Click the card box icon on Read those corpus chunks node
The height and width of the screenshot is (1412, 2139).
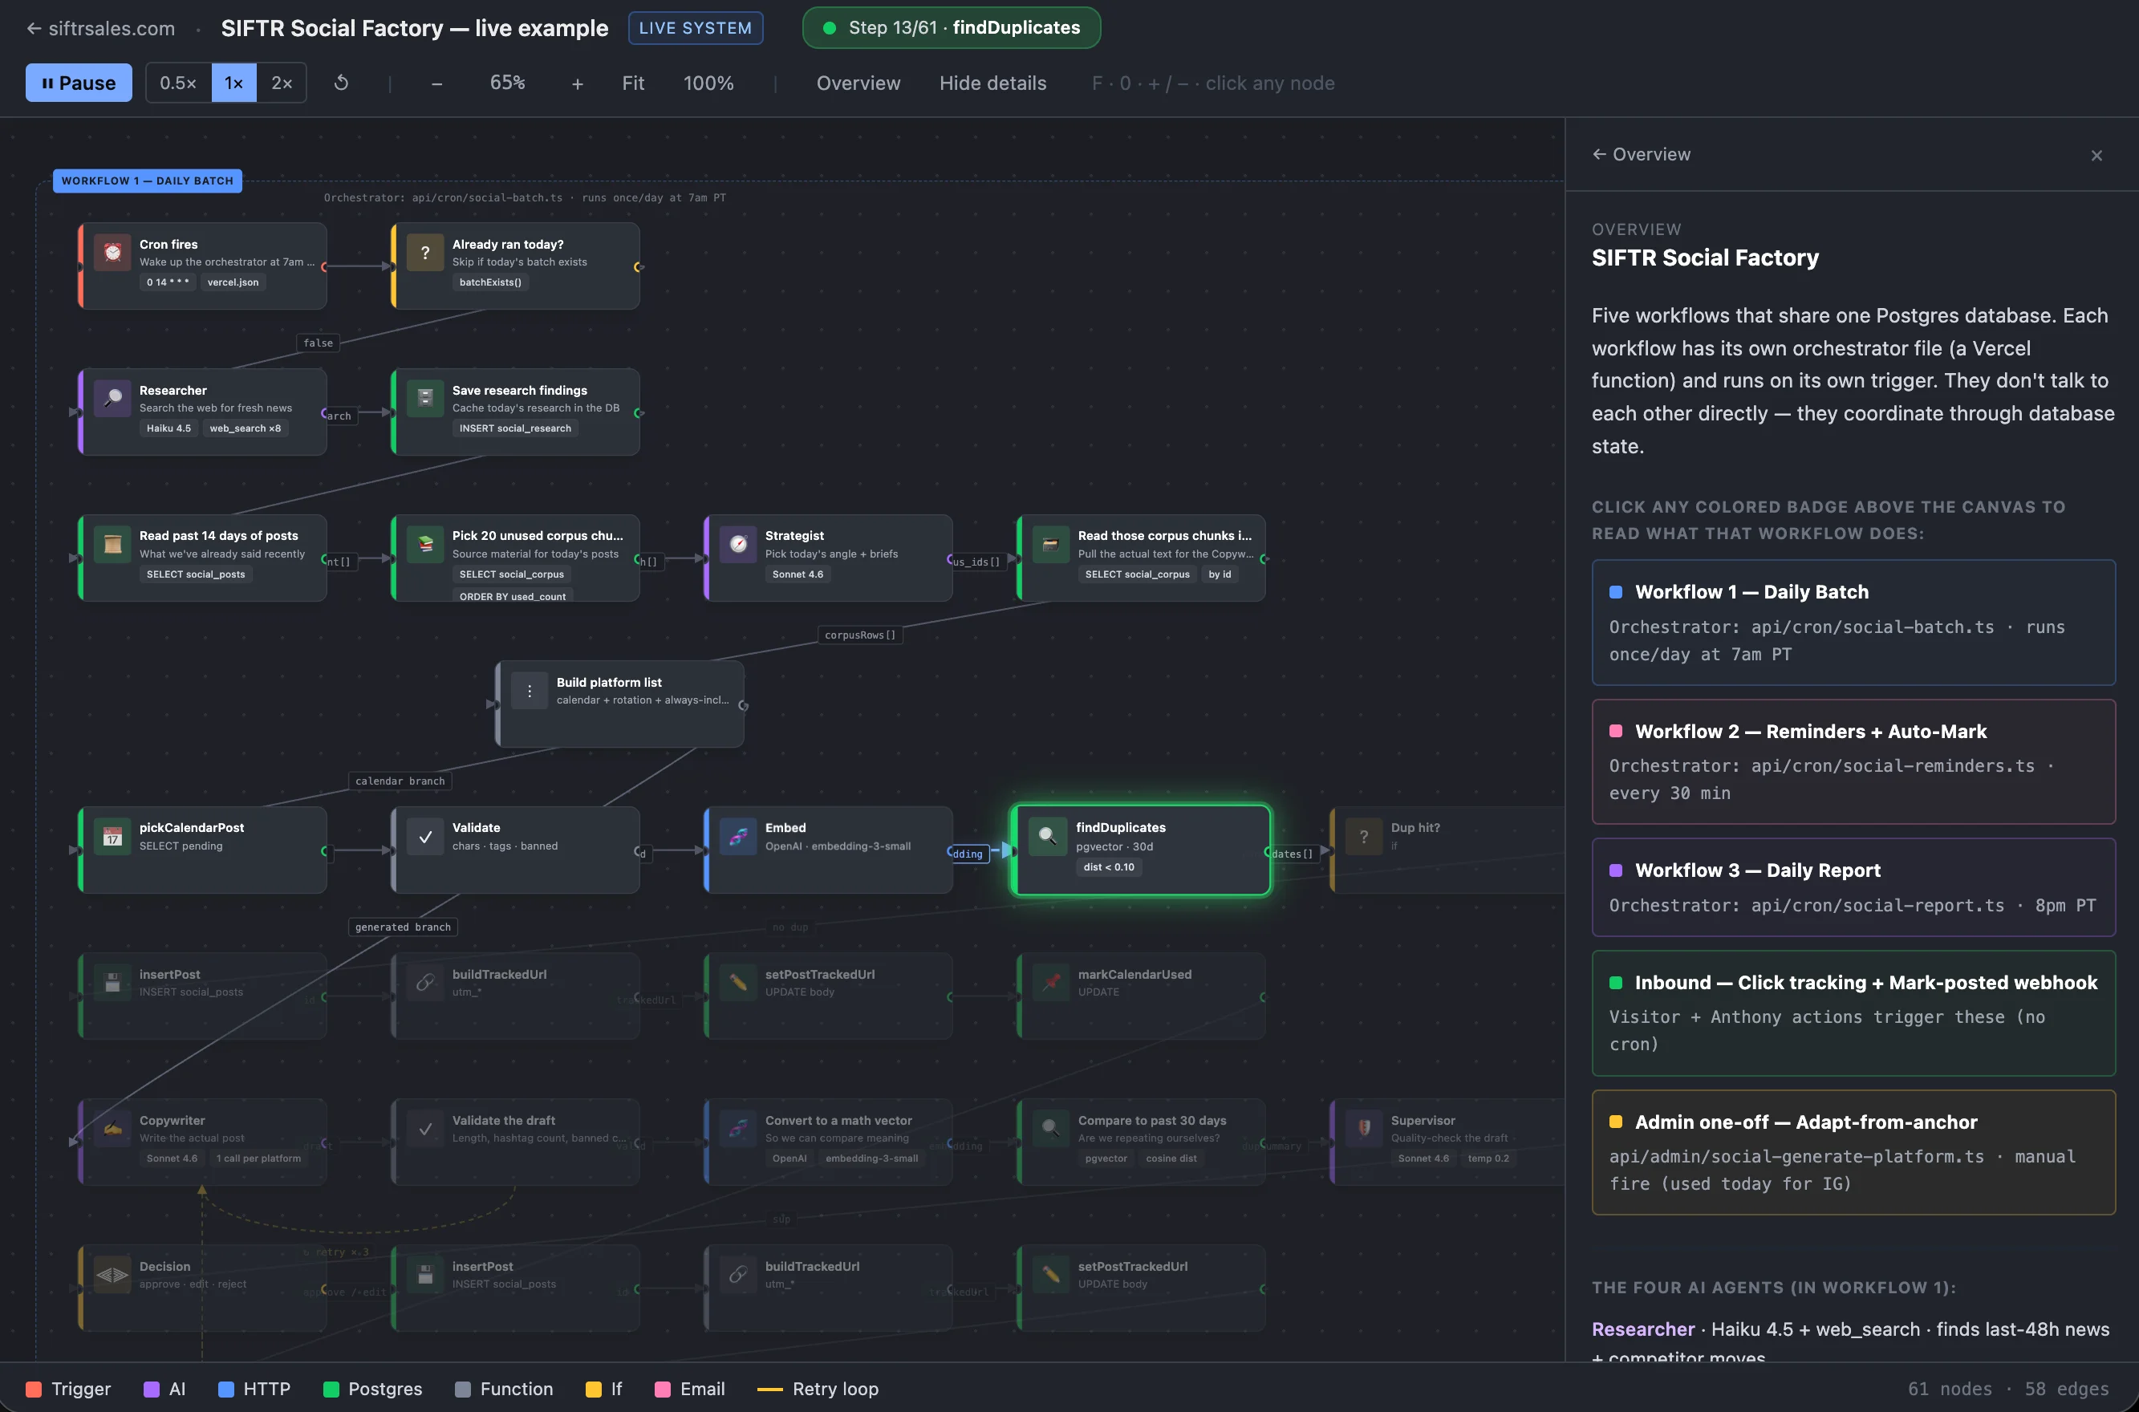pyautogui.click(x=1051, y=544)
